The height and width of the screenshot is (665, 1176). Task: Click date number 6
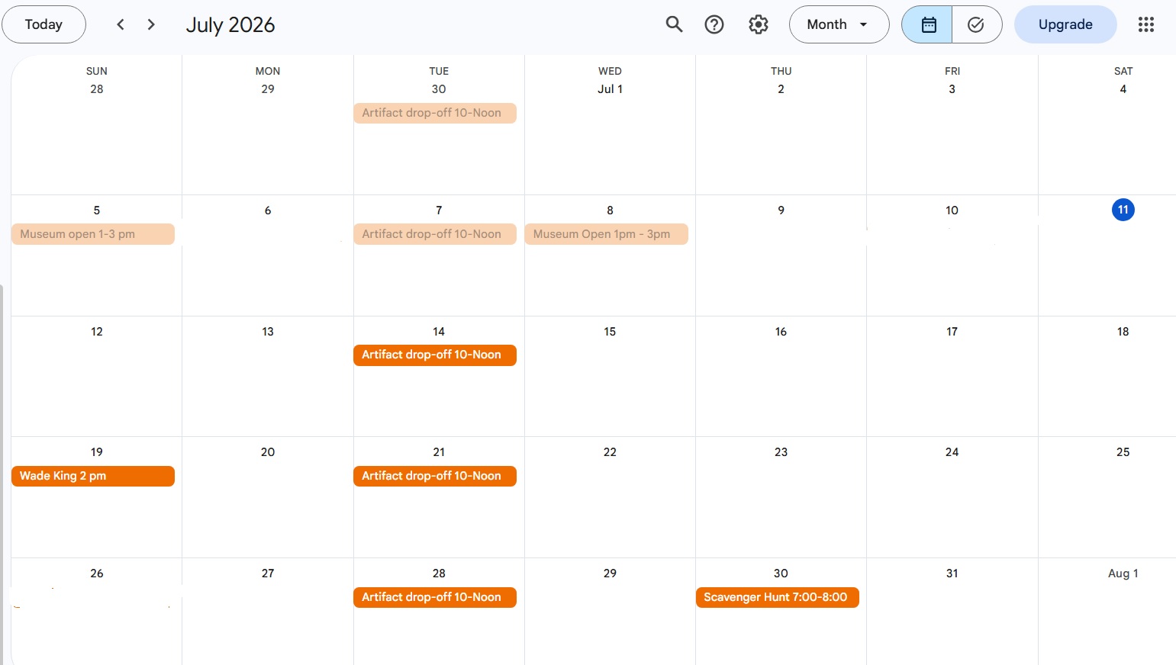268,210
